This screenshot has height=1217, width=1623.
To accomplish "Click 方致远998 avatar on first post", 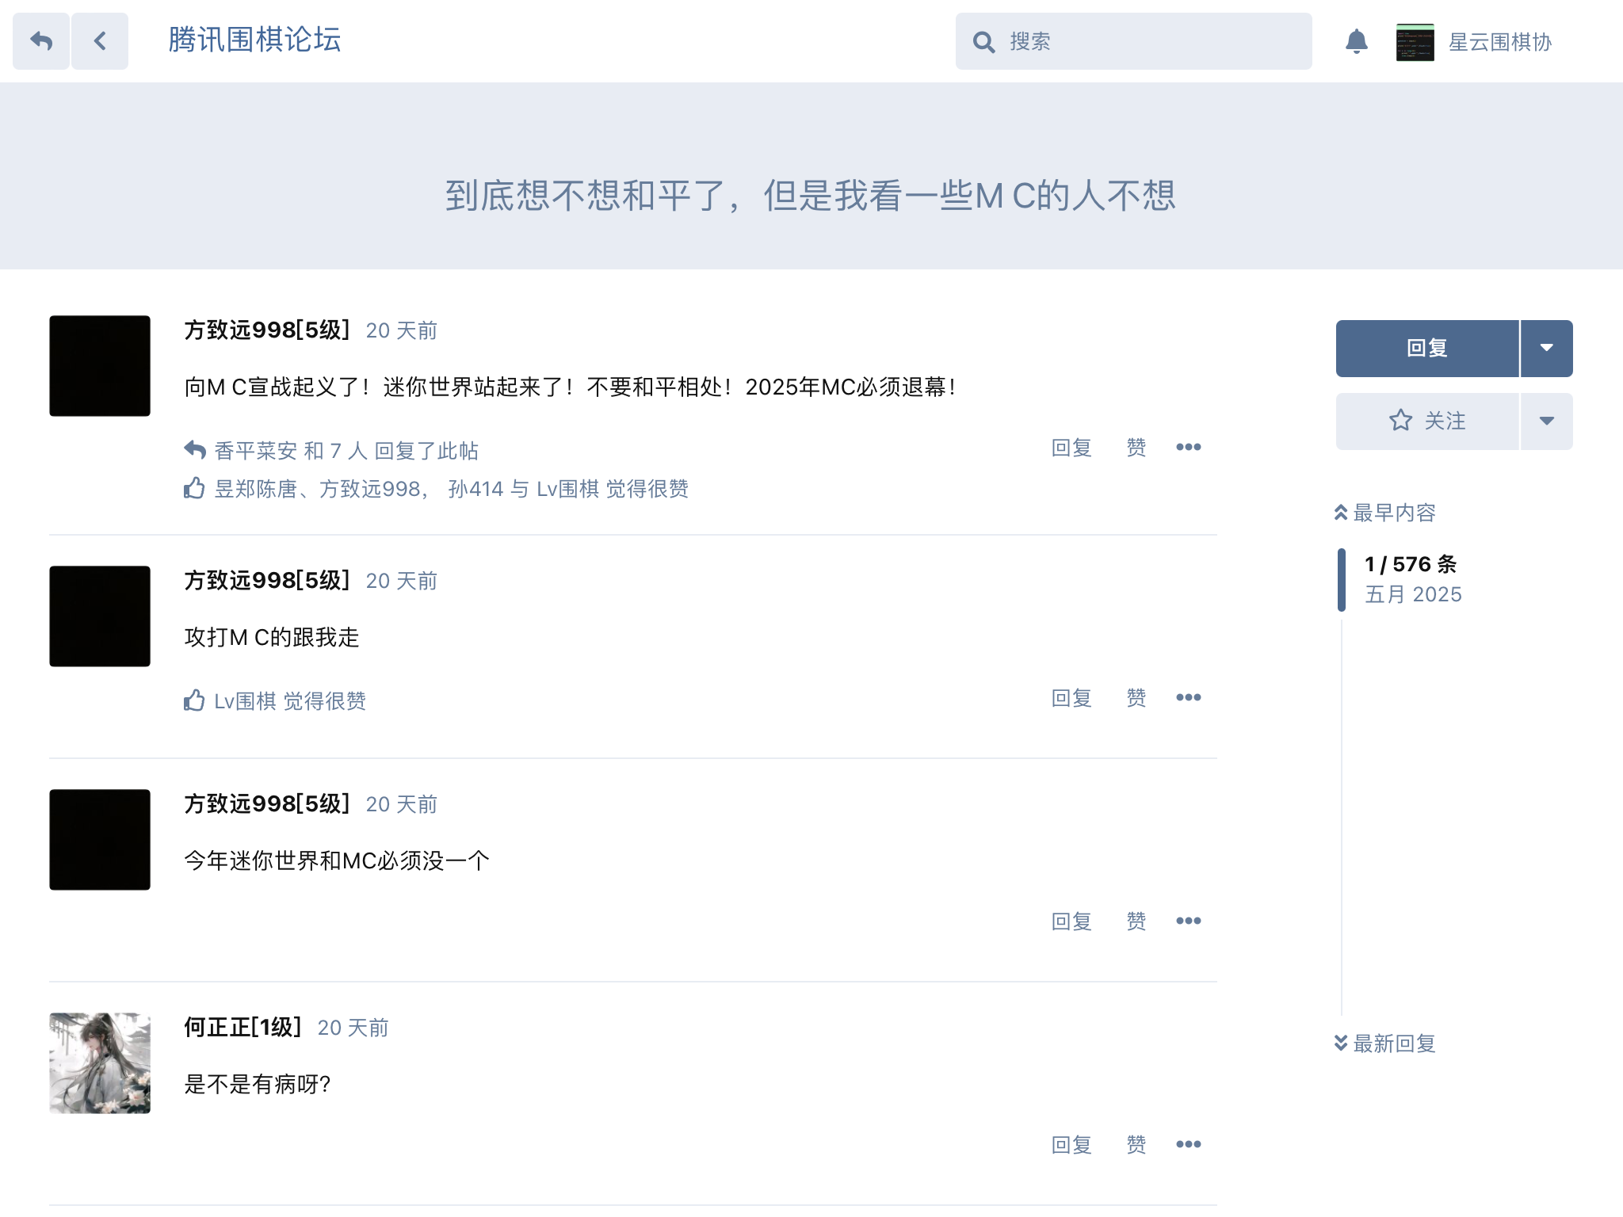I will click(100, 366).
